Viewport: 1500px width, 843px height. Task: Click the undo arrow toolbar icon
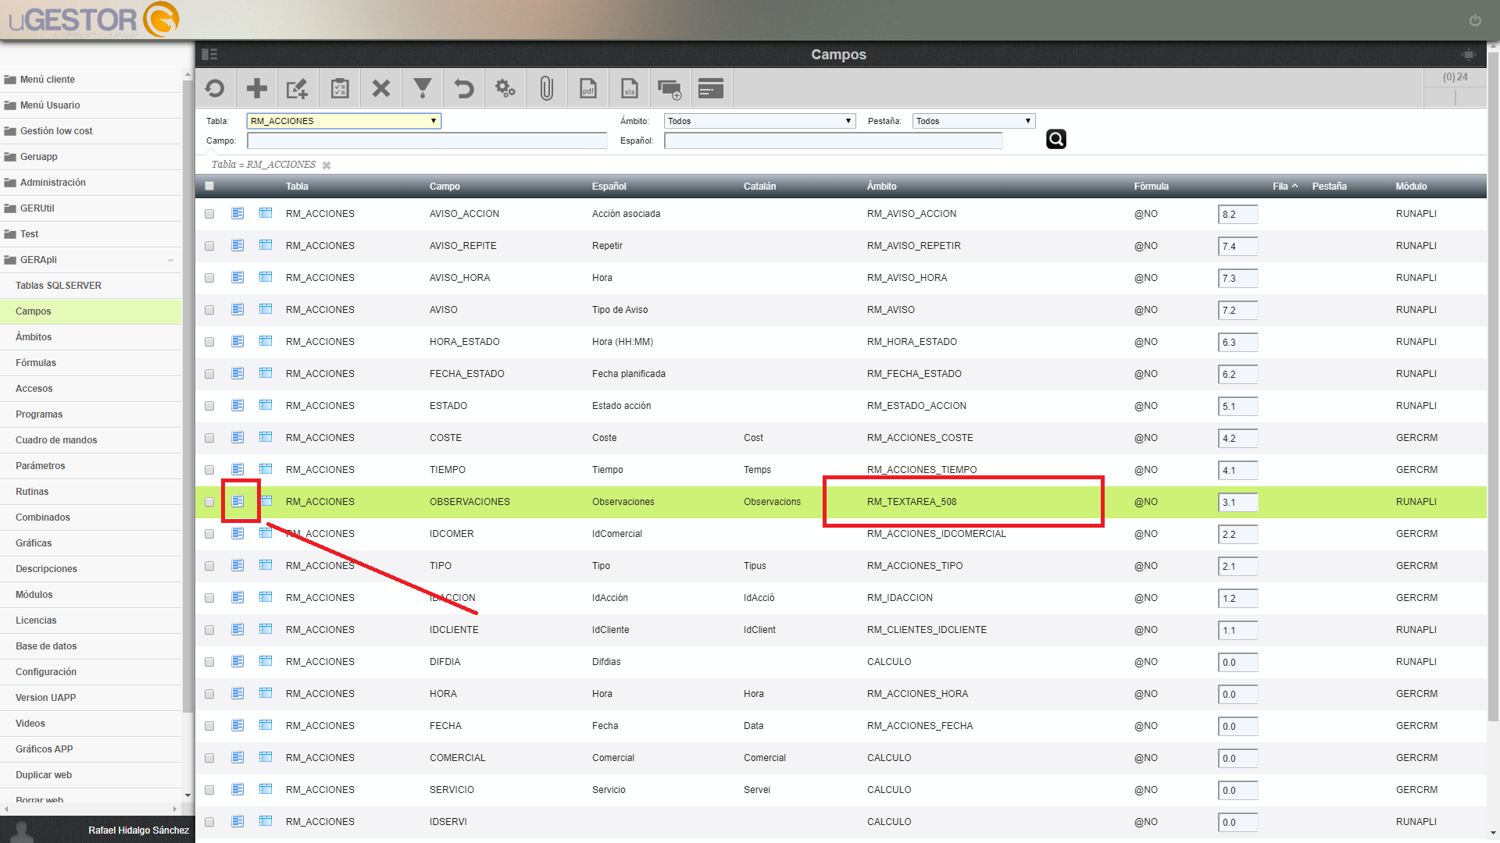tap(464, 89)
